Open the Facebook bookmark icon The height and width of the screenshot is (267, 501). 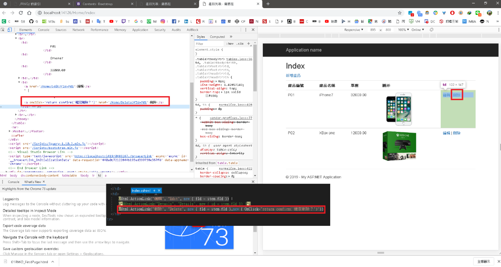174,21
